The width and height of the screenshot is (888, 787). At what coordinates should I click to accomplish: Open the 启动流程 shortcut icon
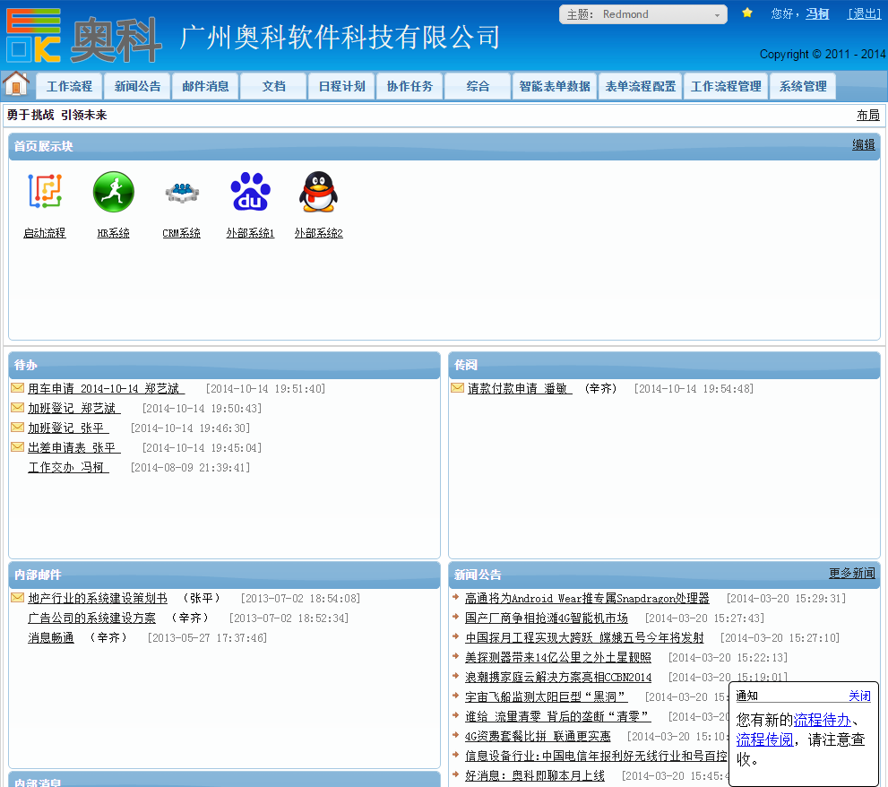coord(44,192)
